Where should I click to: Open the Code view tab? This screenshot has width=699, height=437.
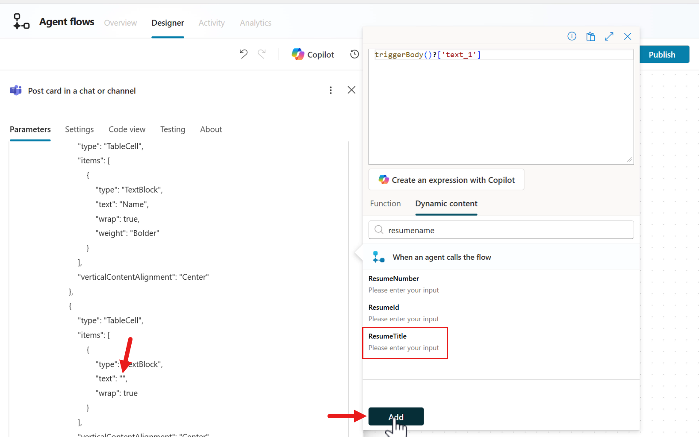tap(127, 129)
